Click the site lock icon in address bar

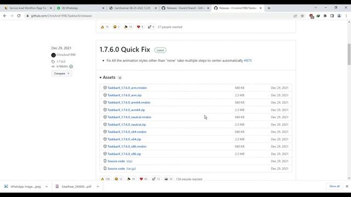27,16
